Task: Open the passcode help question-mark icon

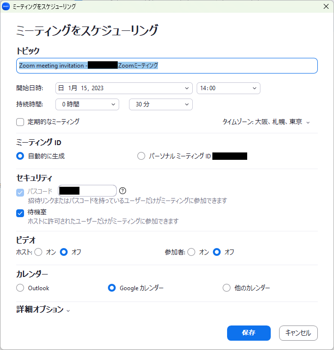Action: coord(123,191)
